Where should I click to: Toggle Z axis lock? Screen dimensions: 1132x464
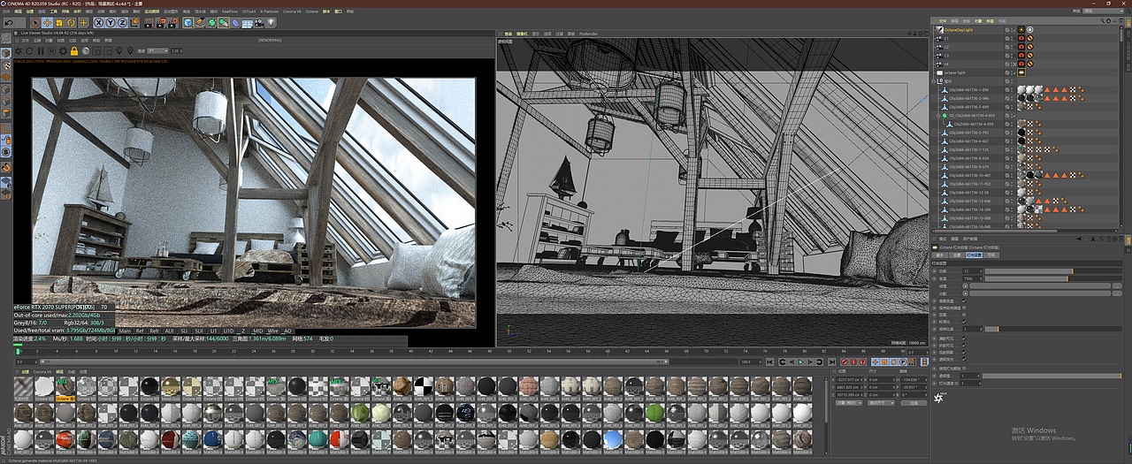pos(122,22)
